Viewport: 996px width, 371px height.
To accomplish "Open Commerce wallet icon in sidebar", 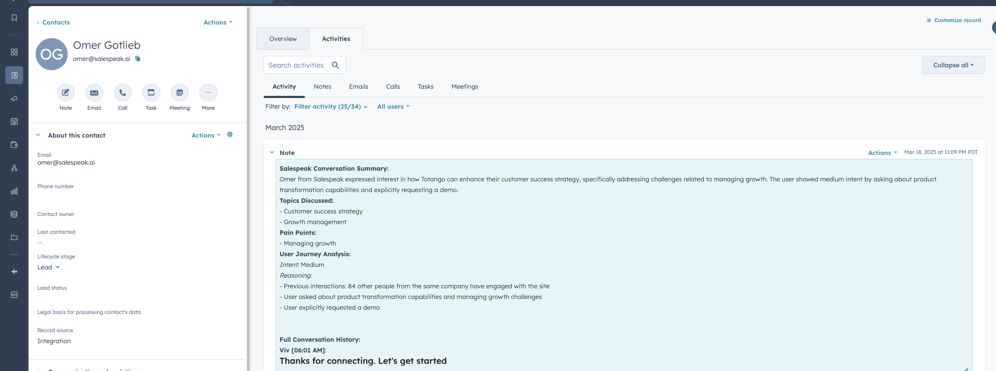I will coord(14,145).
